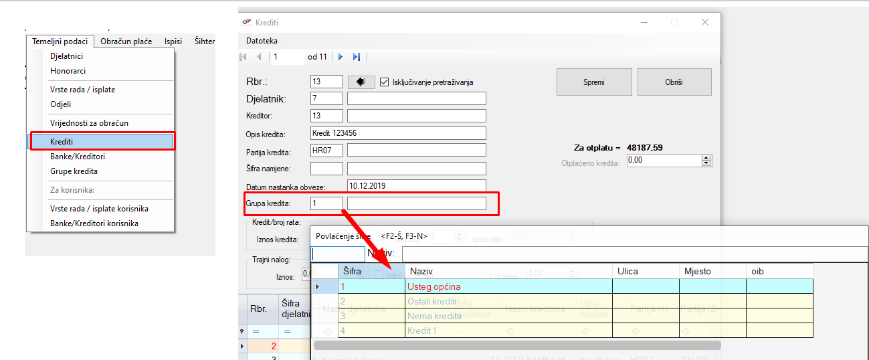Go to first record navigation arrow
Screen dimensions: 869x360
pos(243,57)
